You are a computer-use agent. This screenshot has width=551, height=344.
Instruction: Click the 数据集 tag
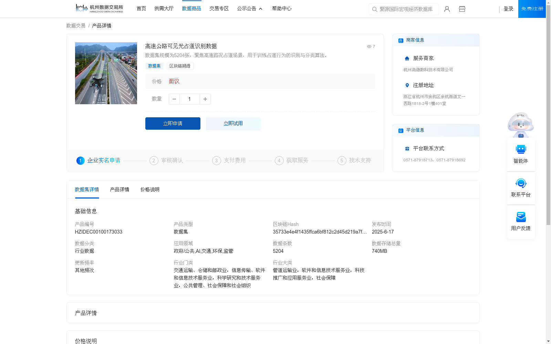pos(154,66)
